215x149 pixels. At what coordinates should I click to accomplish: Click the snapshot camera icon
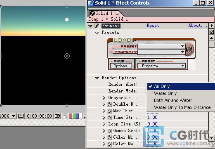point(57,116)
